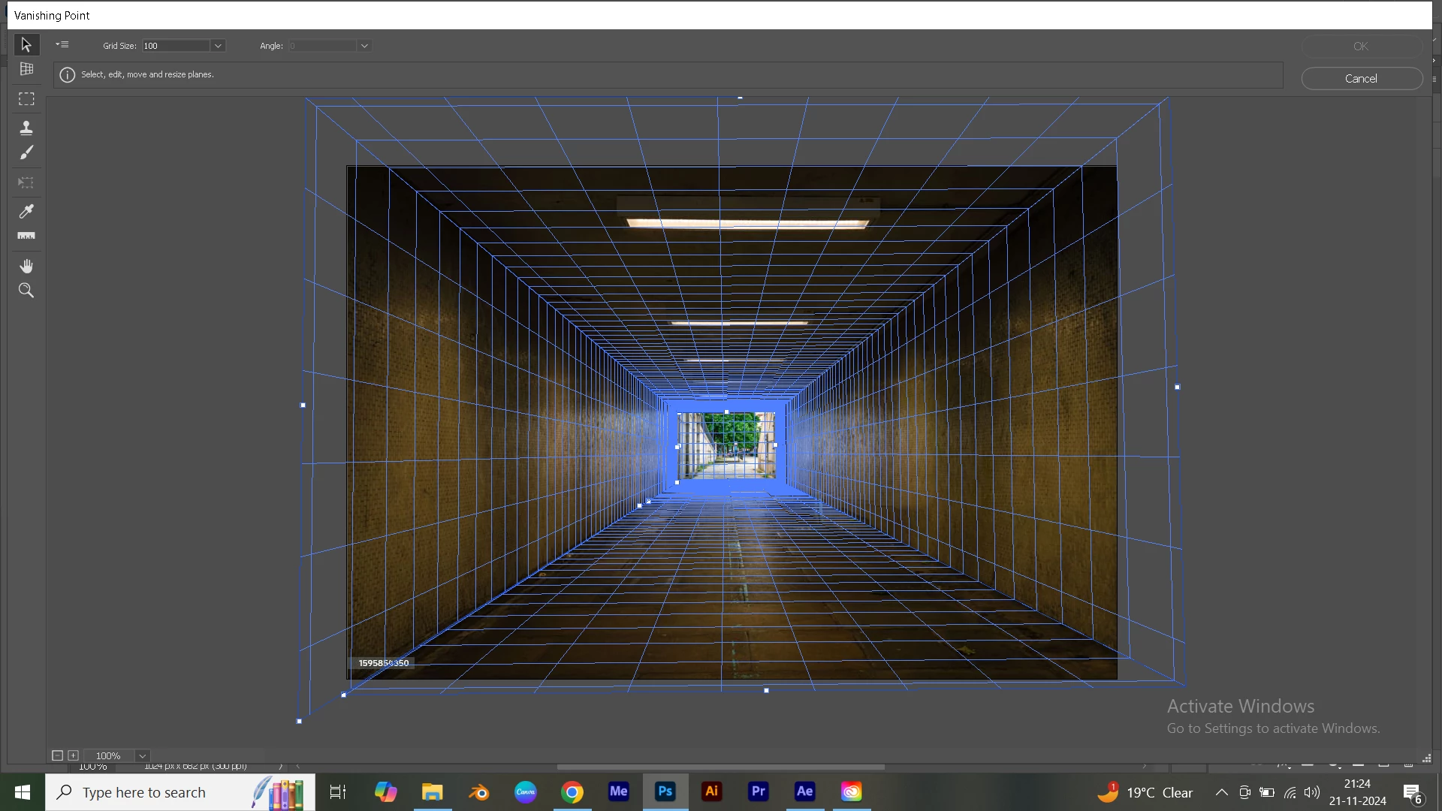
Task: Open Premiere Pro from the taskbar
Action: click(759, 791)
